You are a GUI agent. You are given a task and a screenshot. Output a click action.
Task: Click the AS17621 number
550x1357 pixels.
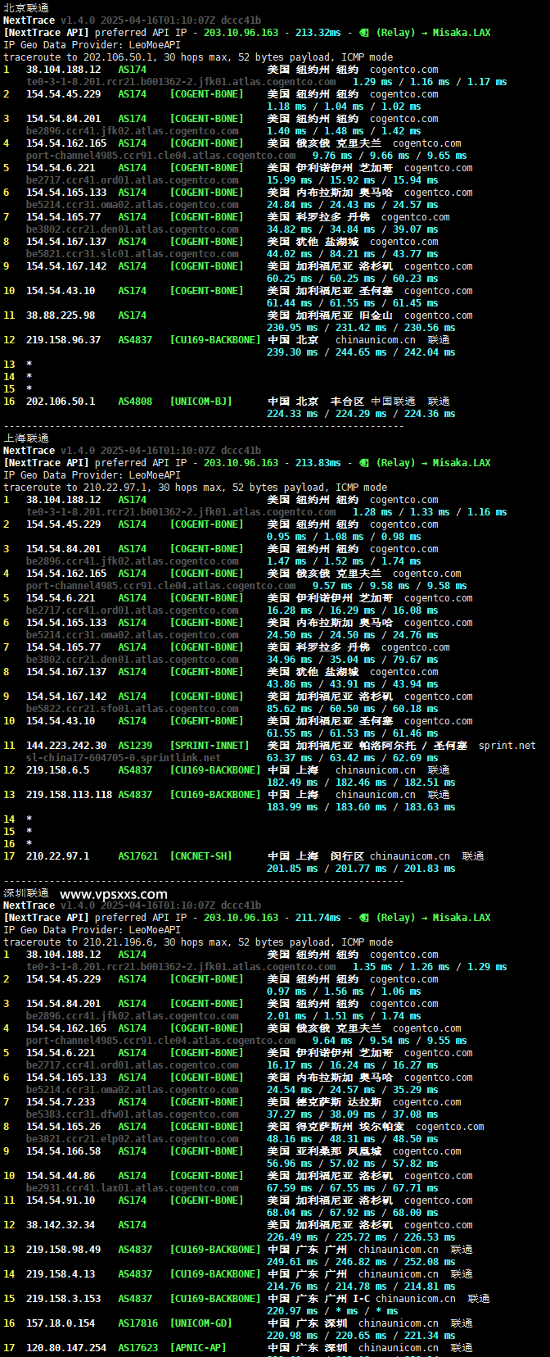[138, 856]
